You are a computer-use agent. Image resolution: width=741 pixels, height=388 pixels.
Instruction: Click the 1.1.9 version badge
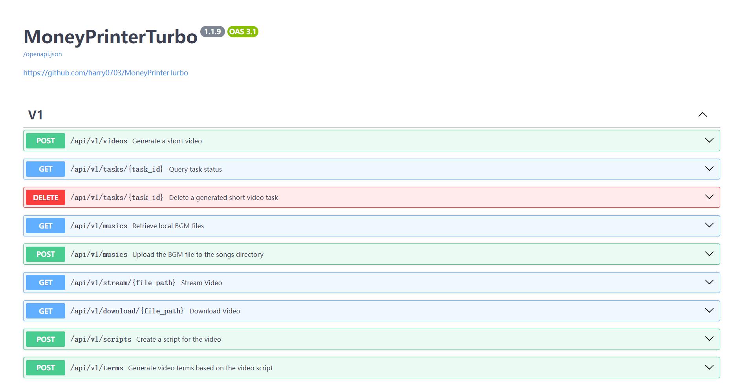[x=212, y=31]
